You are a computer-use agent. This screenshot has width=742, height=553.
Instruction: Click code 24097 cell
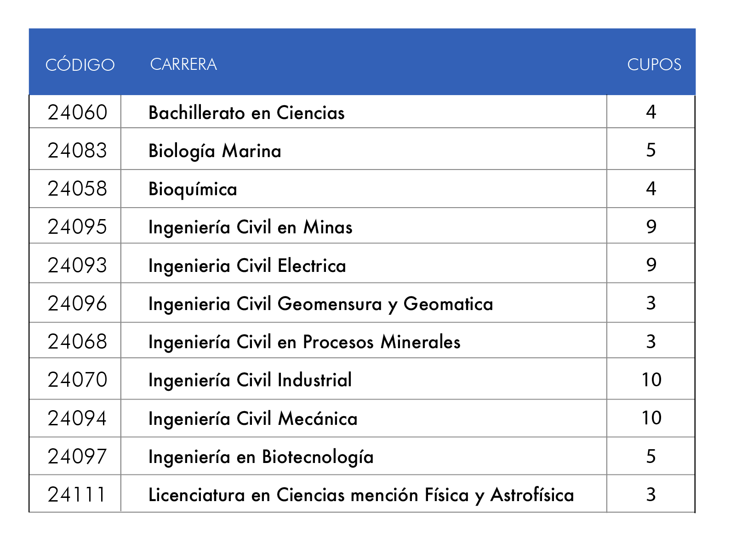pyautogui.click(x=77, y=457)
